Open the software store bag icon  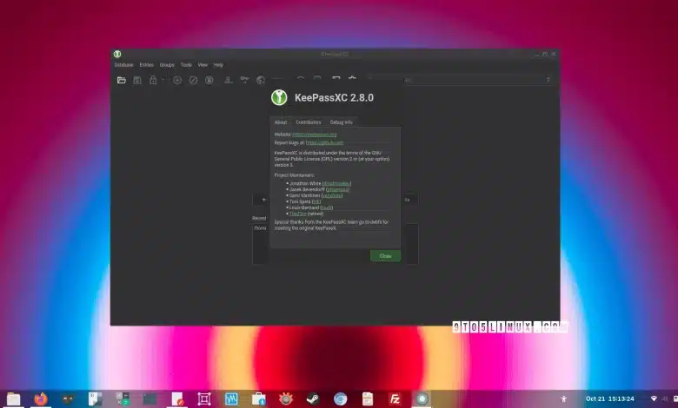pos(258,399)
